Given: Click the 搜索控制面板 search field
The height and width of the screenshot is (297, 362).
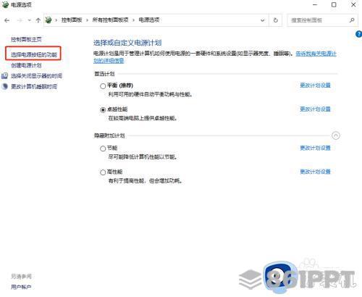Looking at the screenshot, I should (x=318, y=20).
